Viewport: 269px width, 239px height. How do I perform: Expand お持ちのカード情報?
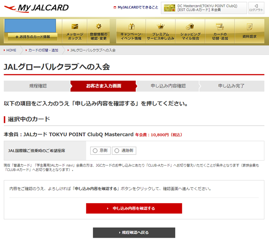point(32,37)
